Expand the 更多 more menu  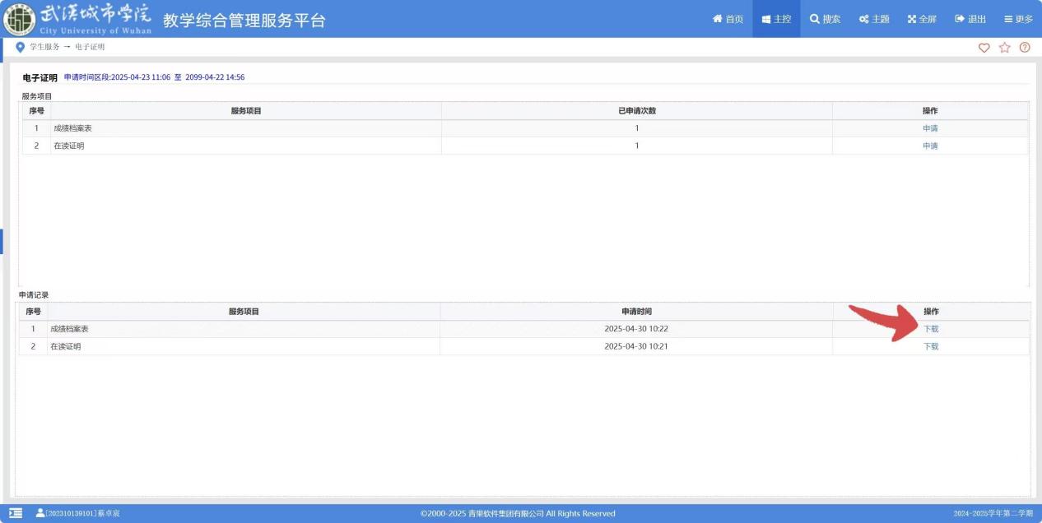[1018, 19]
